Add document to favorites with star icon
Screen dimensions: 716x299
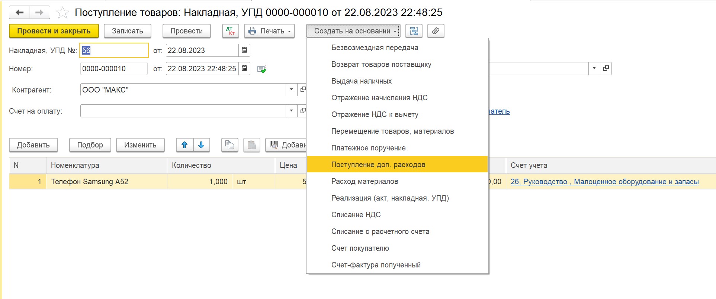62,13
